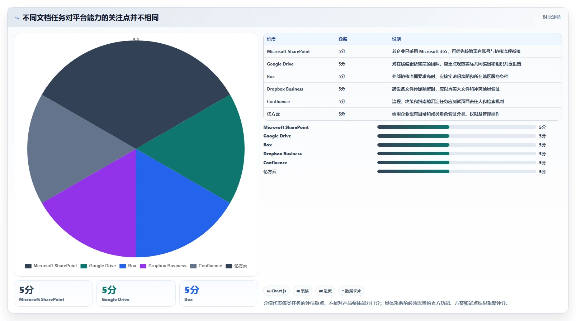Click the 数据 column header

tap(343, 39)
